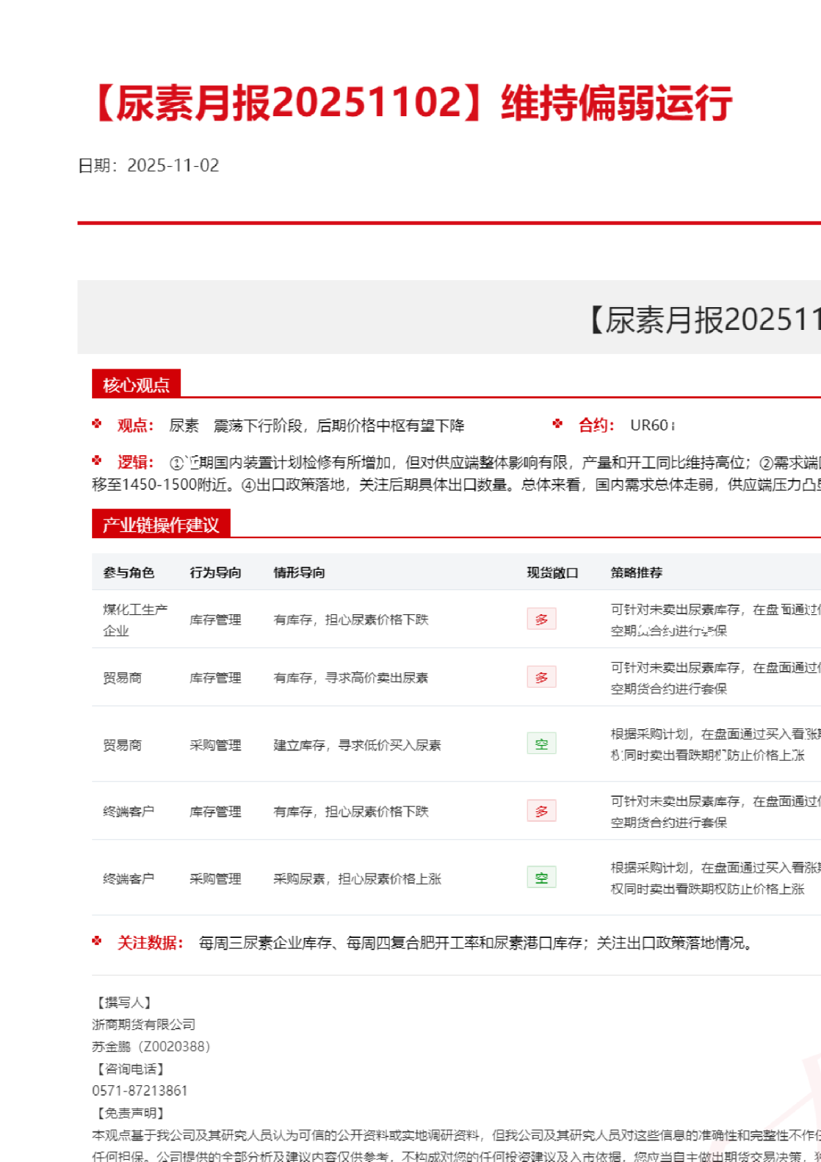The width and height of the screenshot is (821, 1162).
Task: Click the 产业链操作建议 section header
Action: pyautogui.click(x=161, y=525)
